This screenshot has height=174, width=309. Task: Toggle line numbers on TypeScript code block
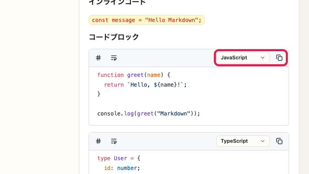click(x=98, y=141)
